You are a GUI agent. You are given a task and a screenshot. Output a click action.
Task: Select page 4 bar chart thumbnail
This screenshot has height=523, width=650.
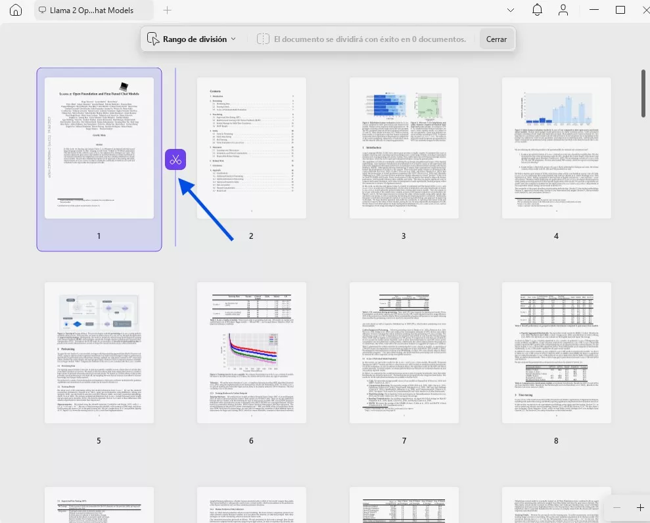(x=557, y=148)
